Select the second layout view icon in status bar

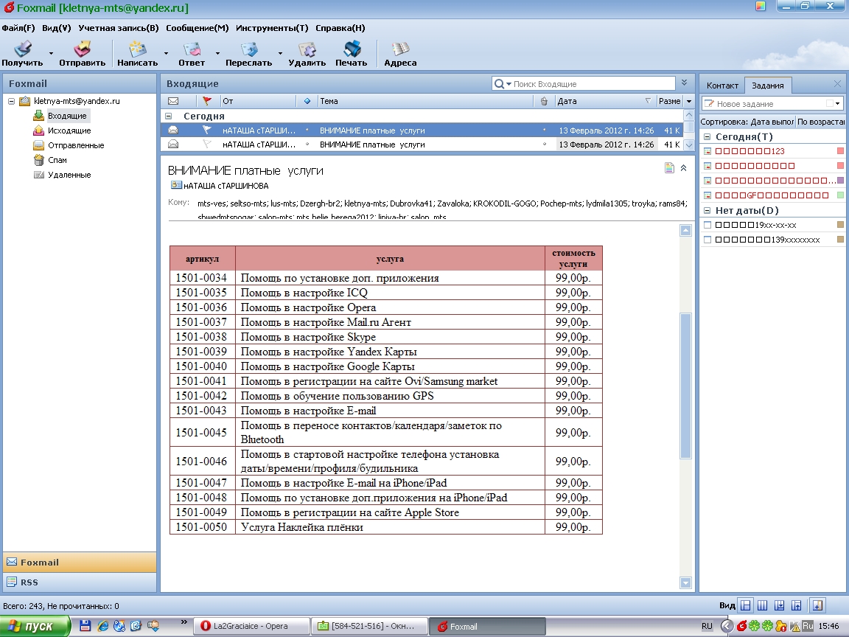[x=762, y=605]
